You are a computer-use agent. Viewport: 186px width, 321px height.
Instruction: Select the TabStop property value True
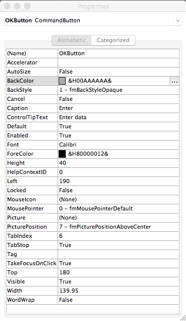point(118,245)
